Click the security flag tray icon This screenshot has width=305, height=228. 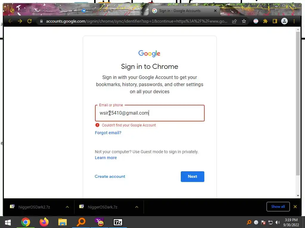pyautogui.click(x=263, y=222)
